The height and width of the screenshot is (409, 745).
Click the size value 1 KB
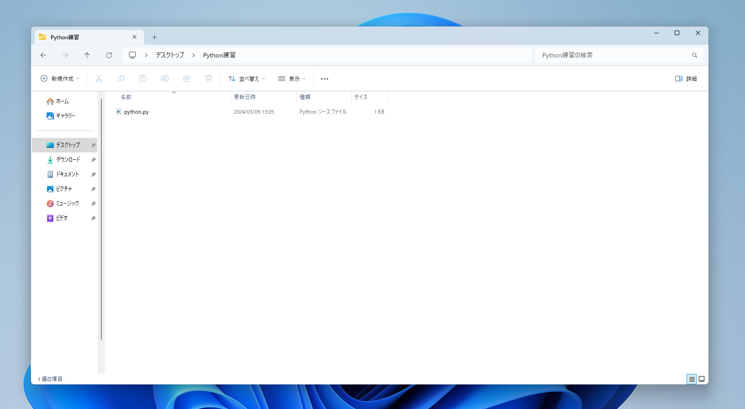pos(379,112)
